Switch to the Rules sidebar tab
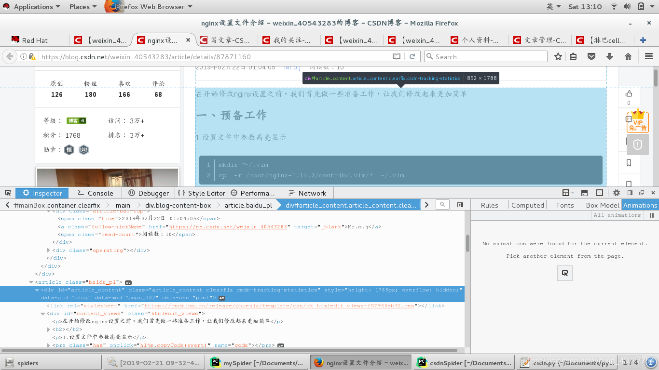Viewport: 659px width, 370px height. [489, 205]
